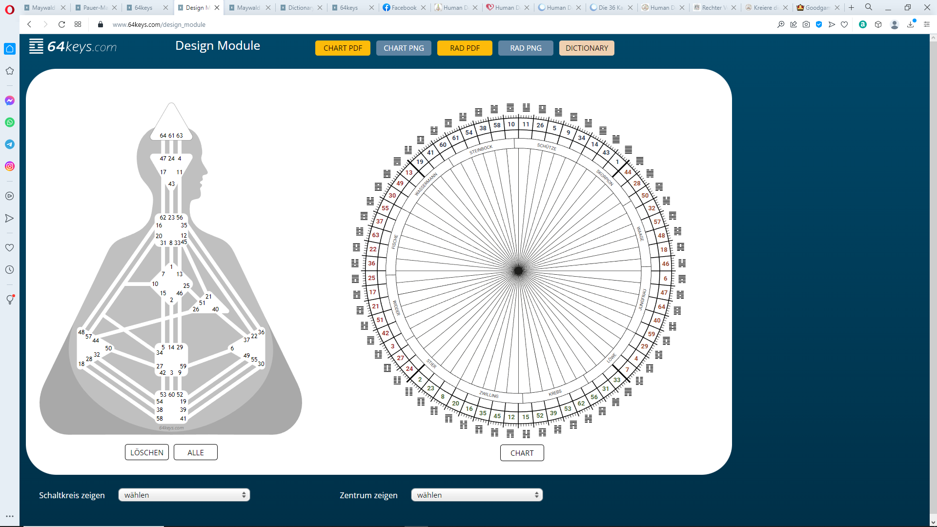
Task: Open Instagram in the sidebar
Action: tap(10, 166)
